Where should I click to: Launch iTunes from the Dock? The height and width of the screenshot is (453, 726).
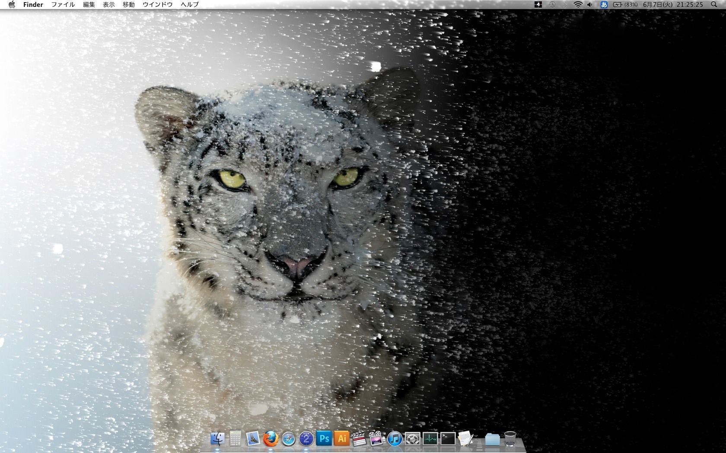coord(395,439)
